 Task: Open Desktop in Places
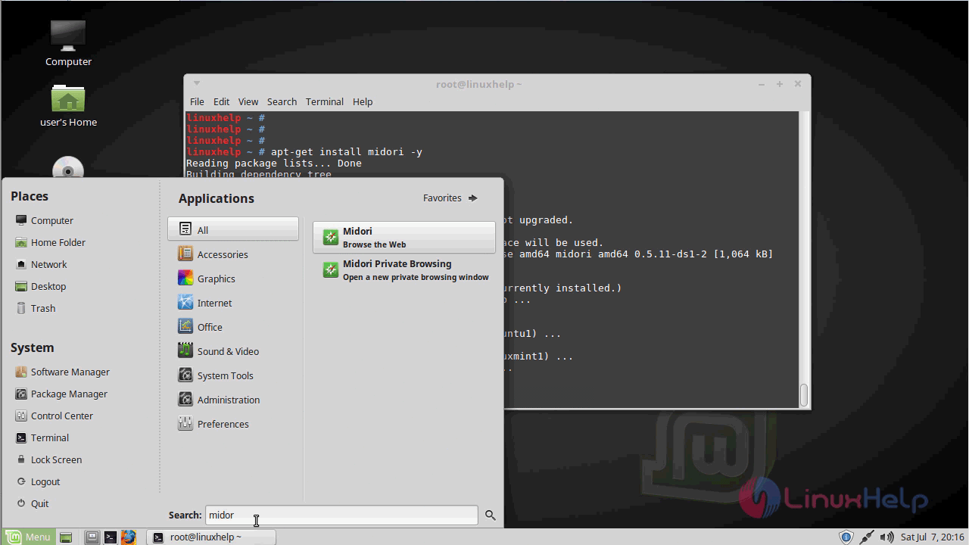coord(40,286)
